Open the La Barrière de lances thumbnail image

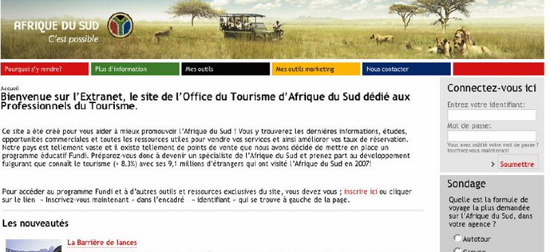34,246
